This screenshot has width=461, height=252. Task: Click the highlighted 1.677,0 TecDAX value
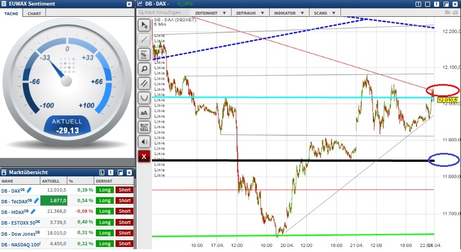point(54,200)
